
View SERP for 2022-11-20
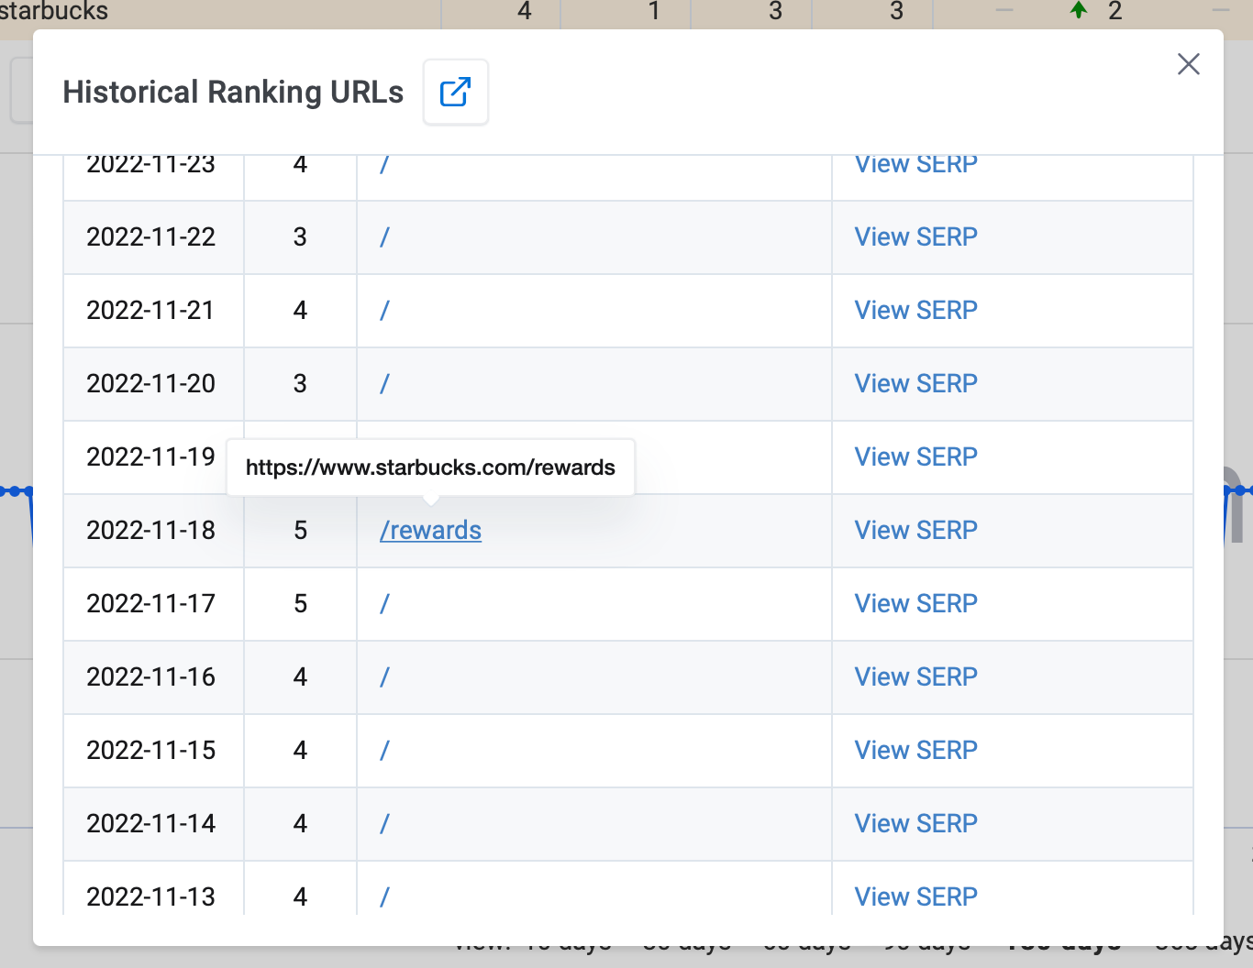pyautogui.click(x=915, y=383)
